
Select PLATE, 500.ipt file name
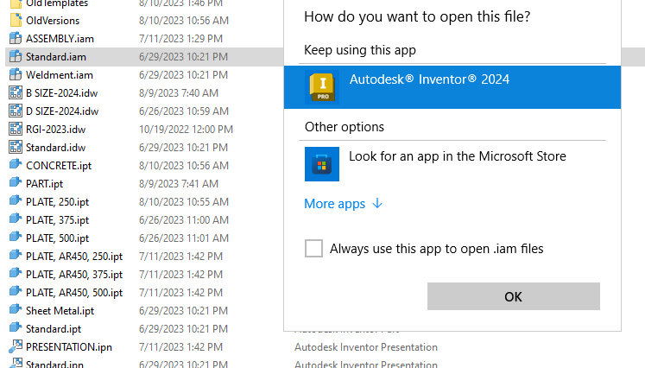(x=58, y=238)
